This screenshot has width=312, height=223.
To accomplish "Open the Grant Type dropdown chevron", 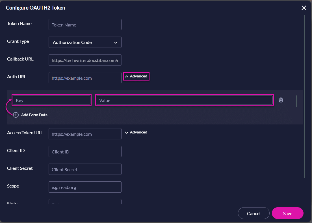I will coord(116,42).
